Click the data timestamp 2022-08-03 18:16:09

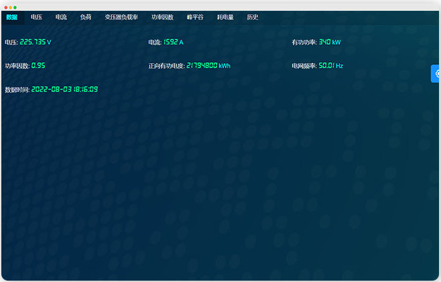click(x=64, y=90)
